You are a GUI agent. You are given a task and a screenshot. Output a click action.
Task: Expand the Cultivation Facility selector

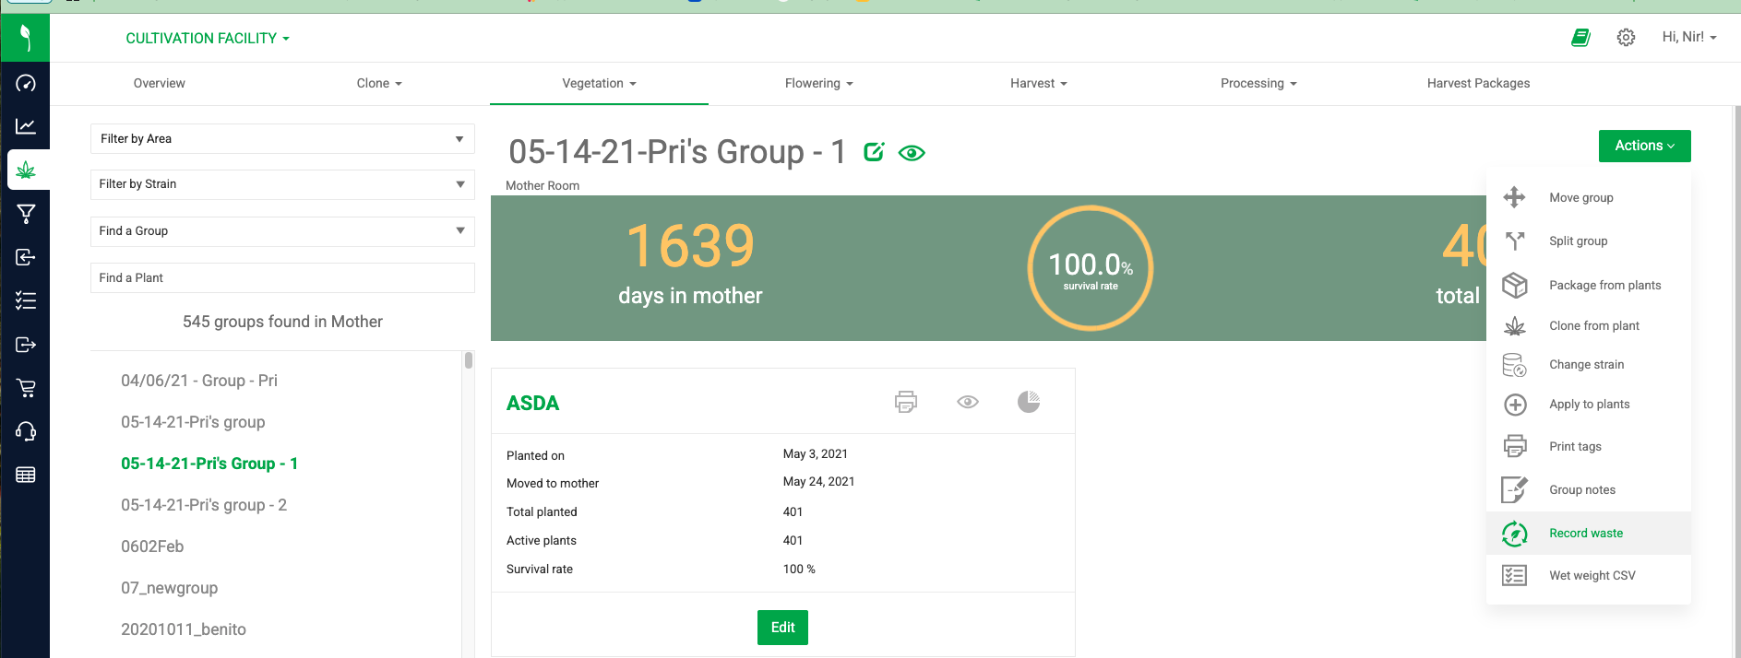208,39
